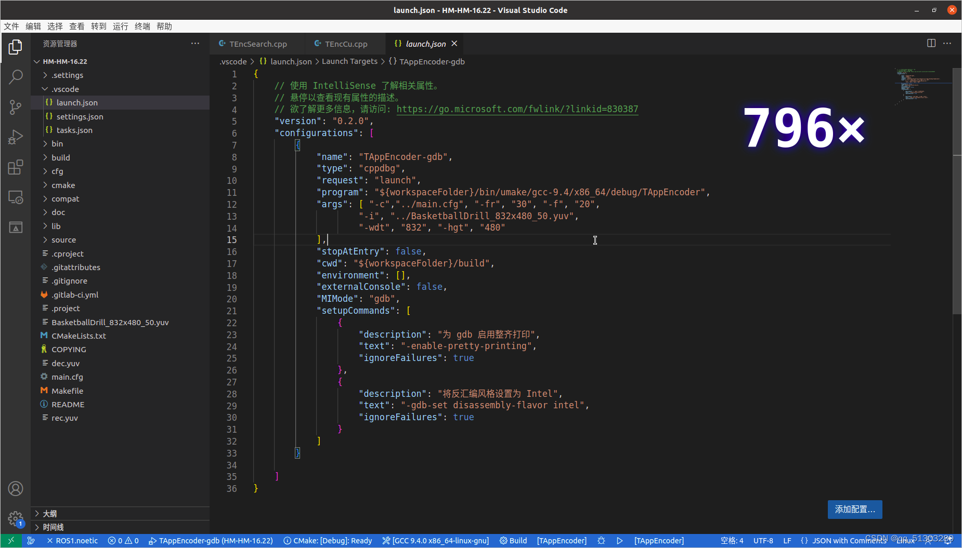This screenshot has height=548, width=962.
Task: Open the Source Control view
Action: 16,107
